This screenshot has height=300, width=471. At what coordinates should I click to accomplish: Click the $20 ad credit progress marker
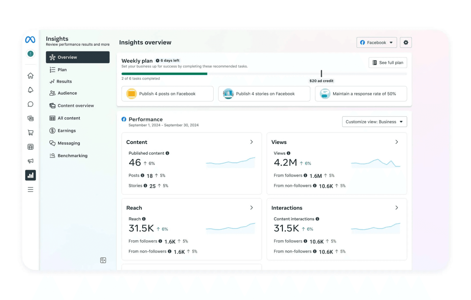tap(321, 74)
